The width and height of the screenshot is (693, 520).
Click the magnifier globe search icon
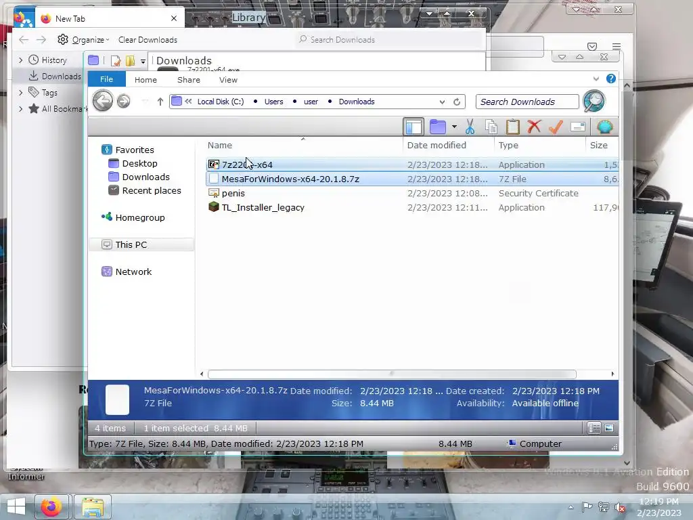click(x=594, y=102)
